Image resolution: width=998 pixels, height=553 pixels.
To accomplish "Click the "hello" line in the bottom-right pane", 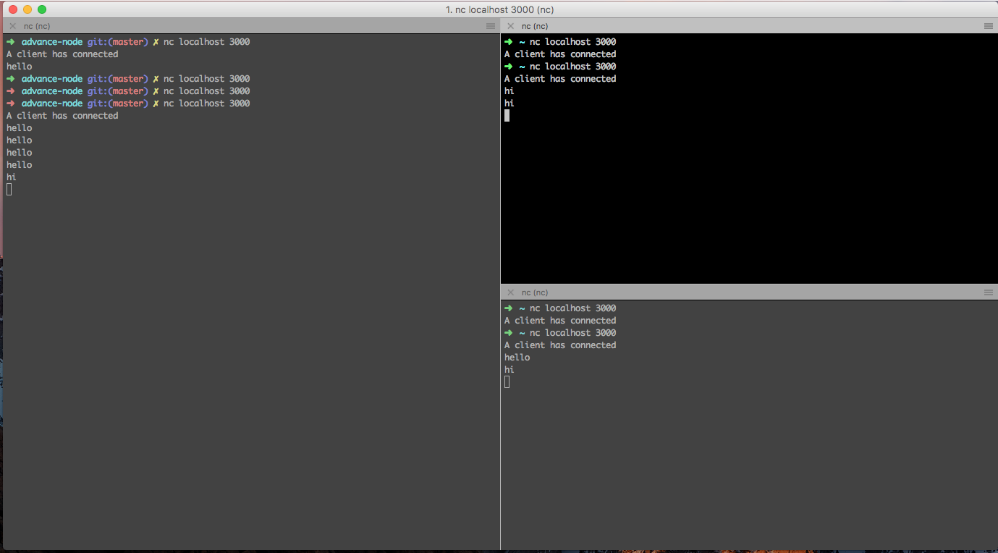I will (x=517, y=358).
